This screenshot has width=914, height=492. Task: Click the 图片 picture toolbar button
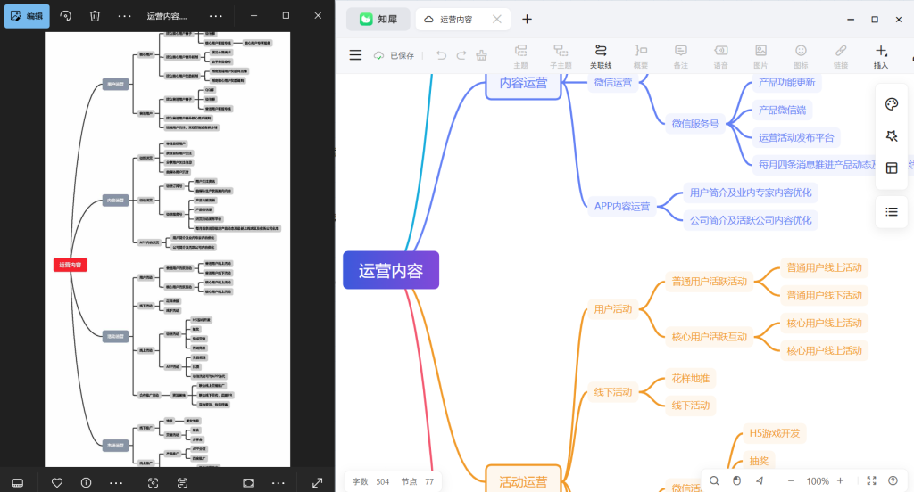coord(760,56)
